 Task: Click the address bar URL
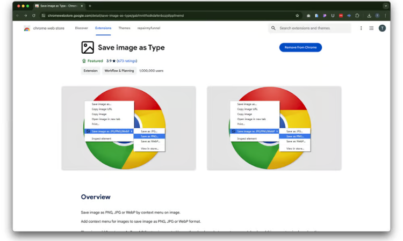click(116, 16)
